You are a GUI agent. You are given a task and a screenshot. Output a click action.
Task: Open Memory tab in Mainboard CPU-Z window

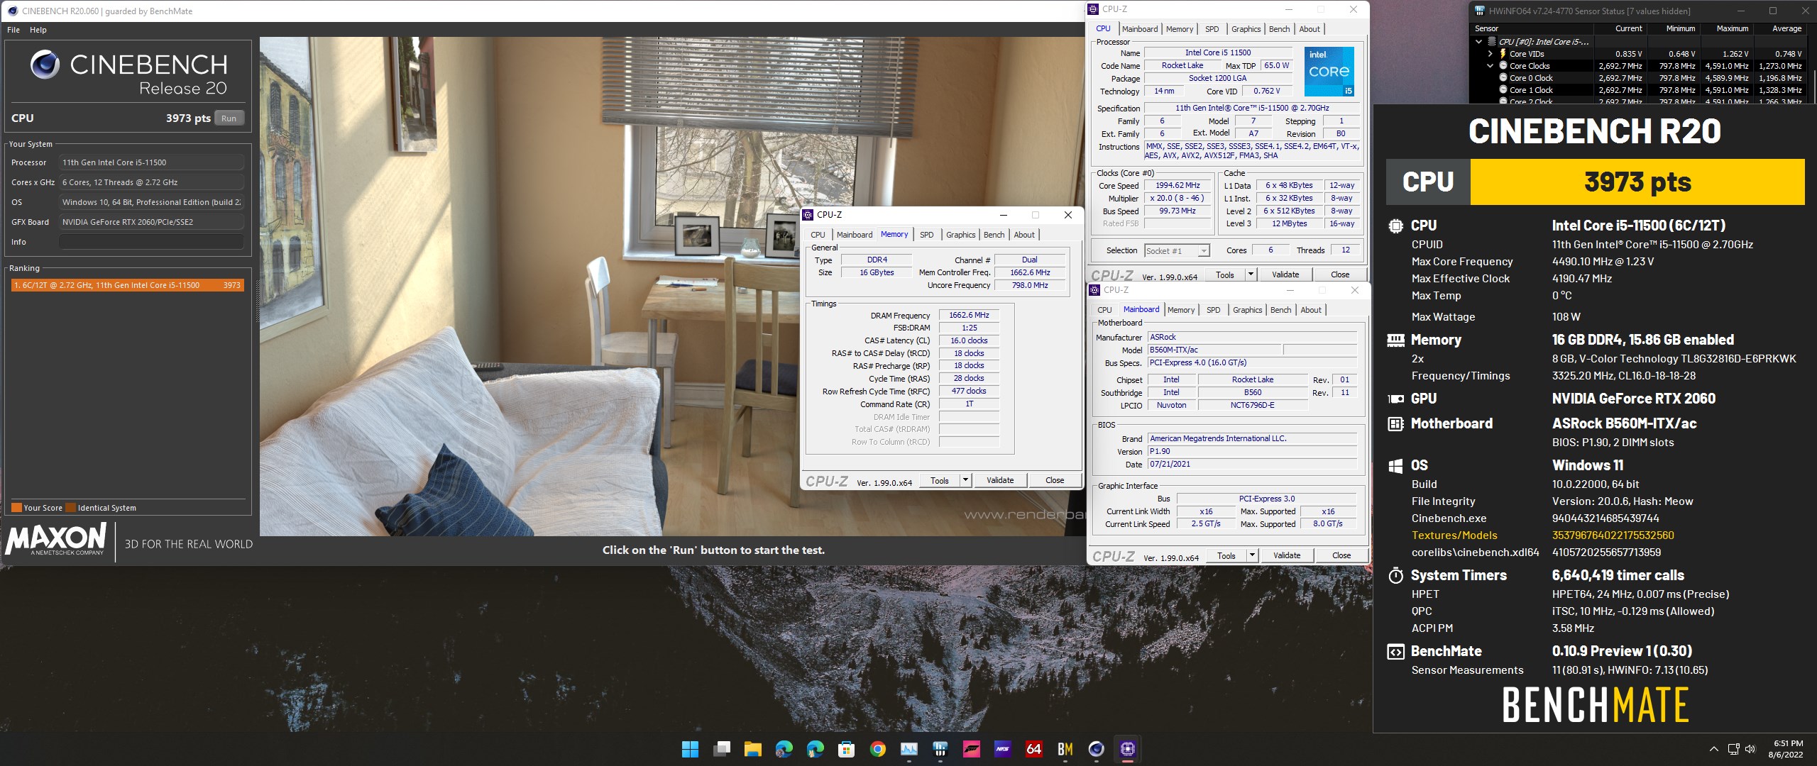tap(1181, 310)
